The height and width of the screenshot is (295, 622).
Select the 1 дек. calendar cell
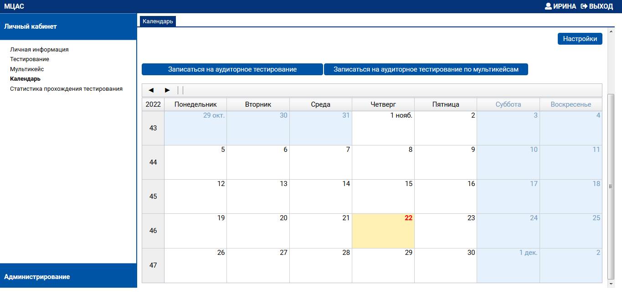[508, 265]
